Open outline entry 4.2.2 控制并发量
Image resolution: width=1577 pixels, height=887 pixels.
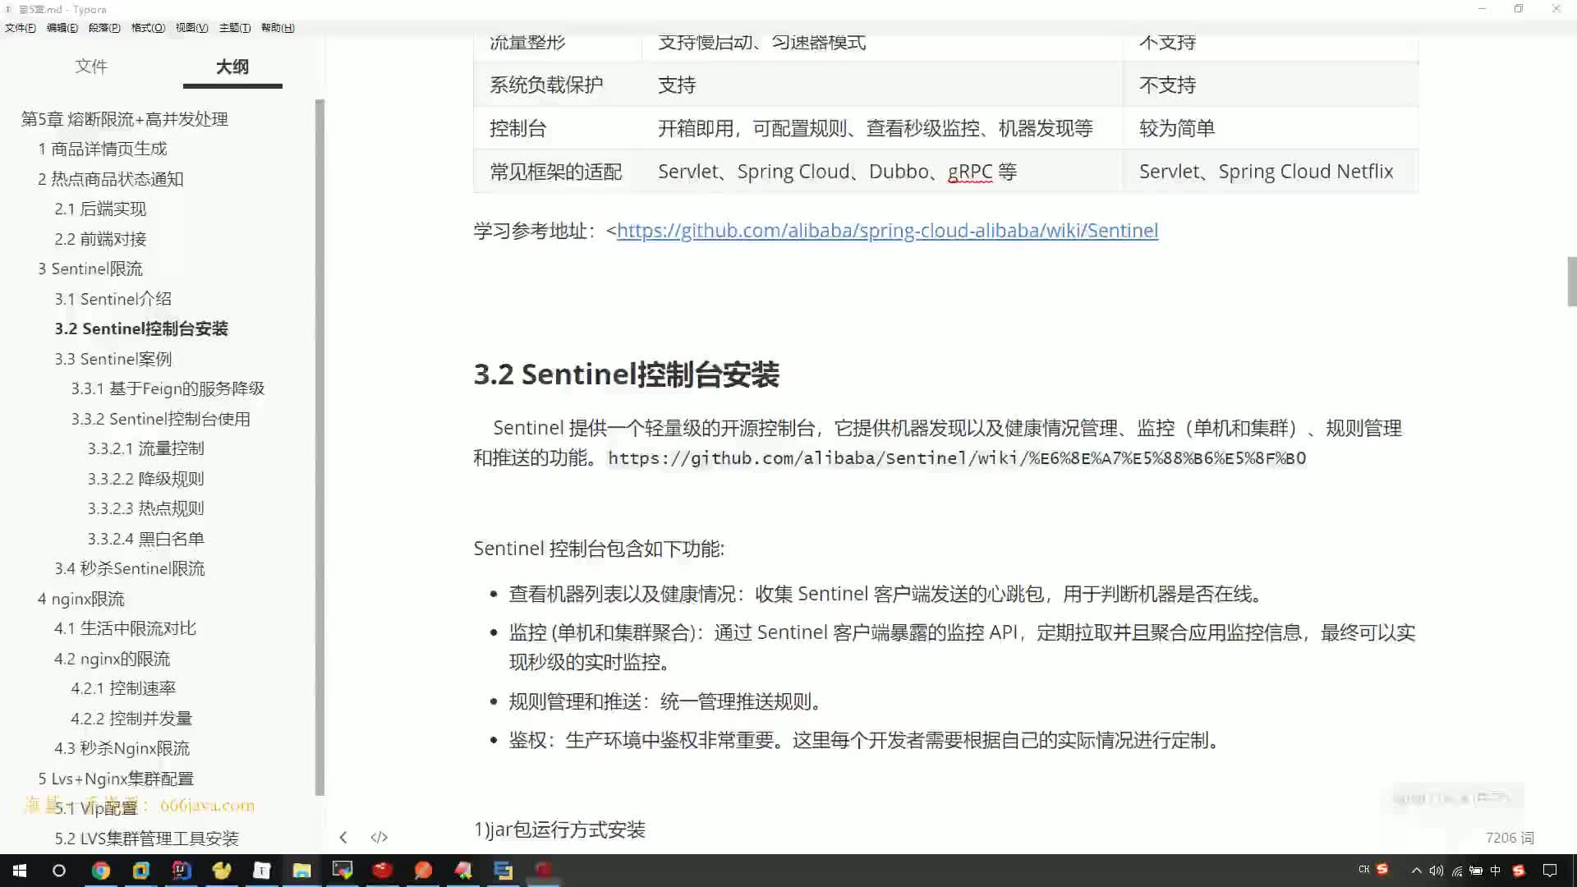pyautogui.click(x=131, y=719)
